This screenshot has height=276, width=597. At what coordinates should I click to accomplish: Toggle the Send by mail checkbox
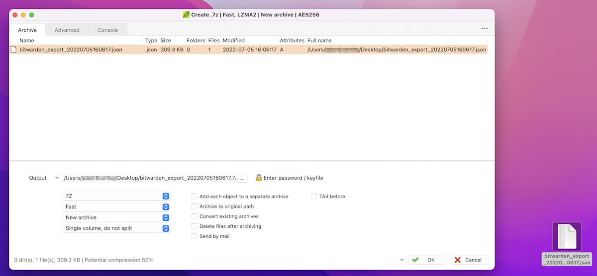tap(195, 236)
